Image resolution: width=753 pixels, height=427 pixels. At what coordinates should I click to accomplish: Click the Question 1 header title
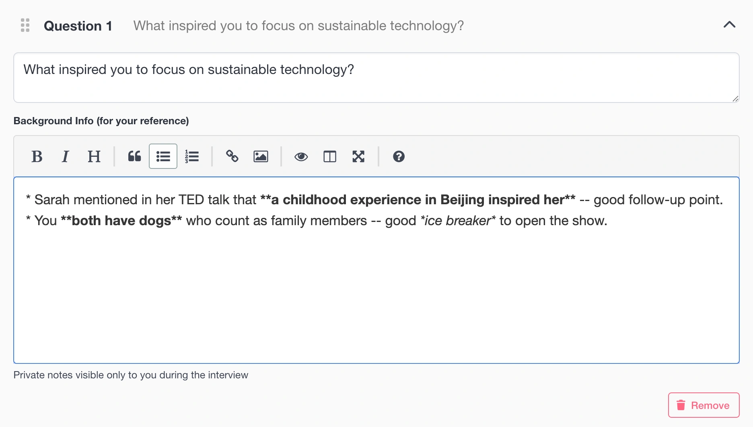point(78,26)
